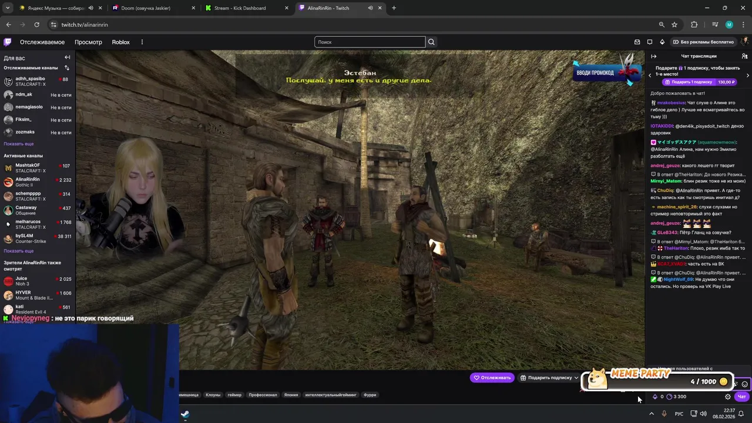Screen dimensions: 752x423
Task: Mute the Yandex Music tab audio
Action: coord(90,8)
